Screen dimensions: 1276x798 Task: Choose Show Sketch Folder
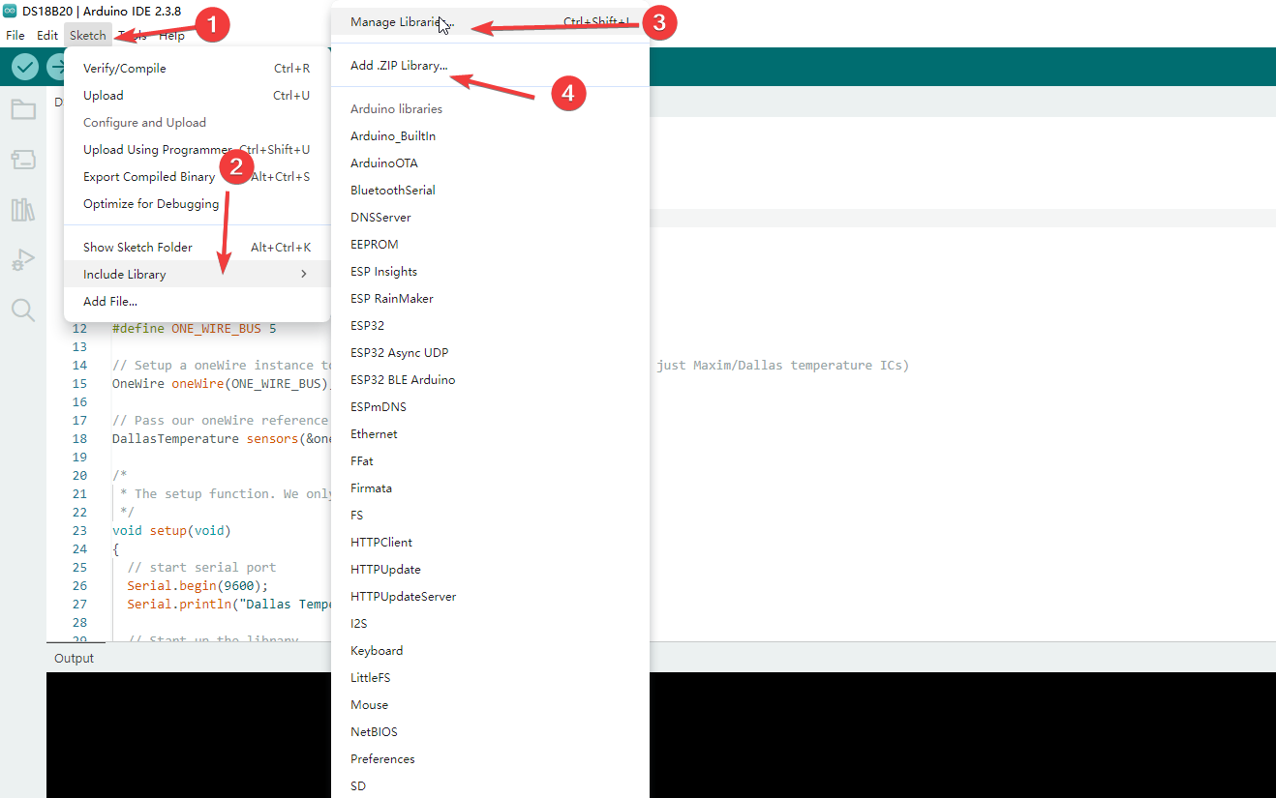pyautogui.click(x=197, y=248)
